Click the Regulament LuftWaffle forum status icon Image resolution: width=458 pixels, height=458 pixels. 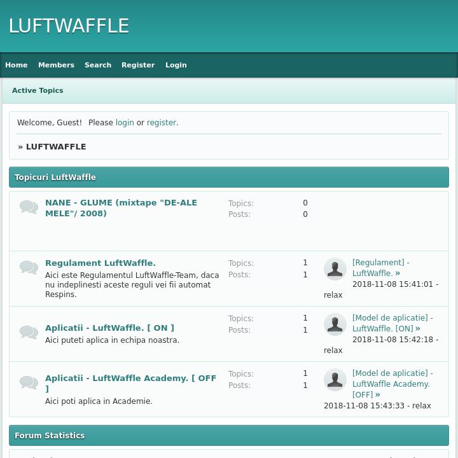click(29, 267)
